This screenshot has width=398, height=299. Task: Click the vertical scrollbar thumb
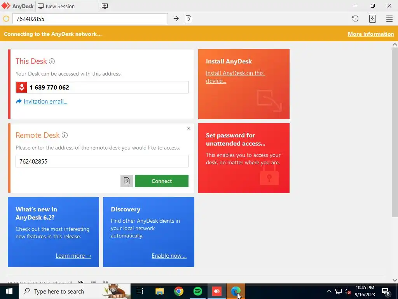pos(395,132)
